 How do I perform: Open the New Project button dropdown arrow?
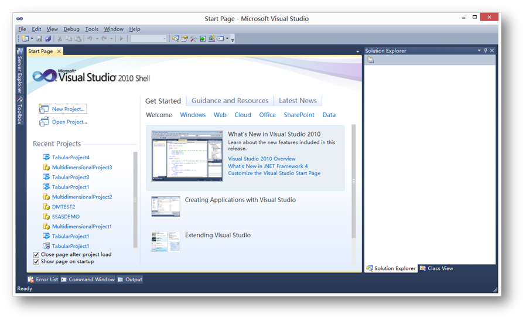(x=32, y=39)
